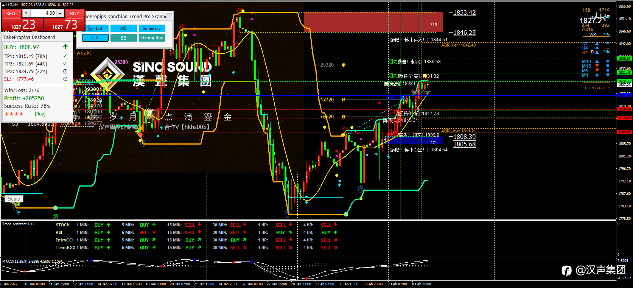Click the green 1836.53 price axis tag

[625, 59]
